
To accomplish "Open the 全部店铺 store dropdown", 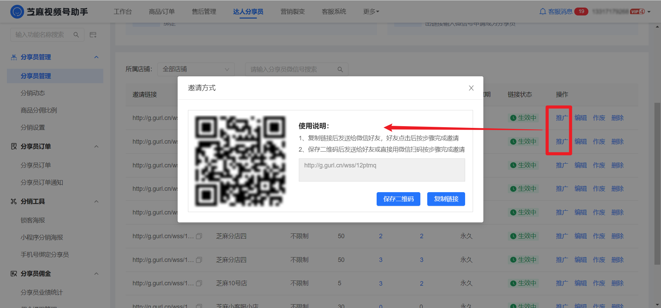I will pyautogui.click(x=196, y=69).
